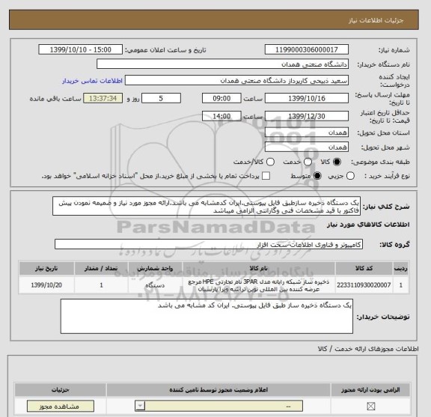Click the goods group field
Viewport: 431px width, 417px height.
point(209,245)
